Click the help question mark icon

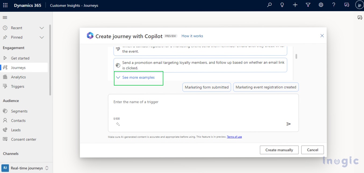[x=334, y=5]
